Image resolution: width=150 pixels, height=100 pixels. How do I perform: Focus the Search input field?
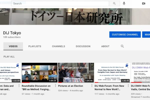tap(60, 3)
